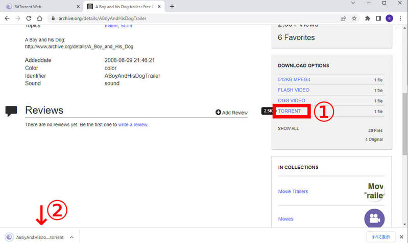Open the Movies collection link

286,219
